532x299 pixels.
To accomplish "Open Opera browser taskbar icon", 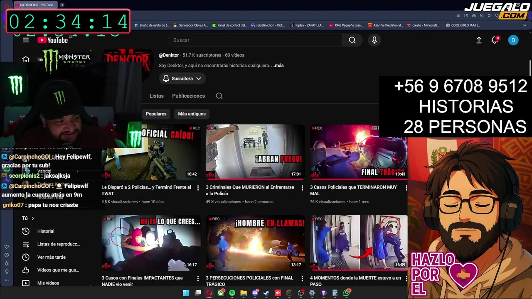I will click(209, 293).
